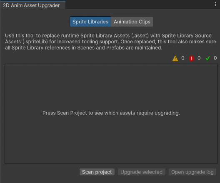Switch to the Sprite Libraries tab
Screen dimensions: 220x183
point(90,22)
